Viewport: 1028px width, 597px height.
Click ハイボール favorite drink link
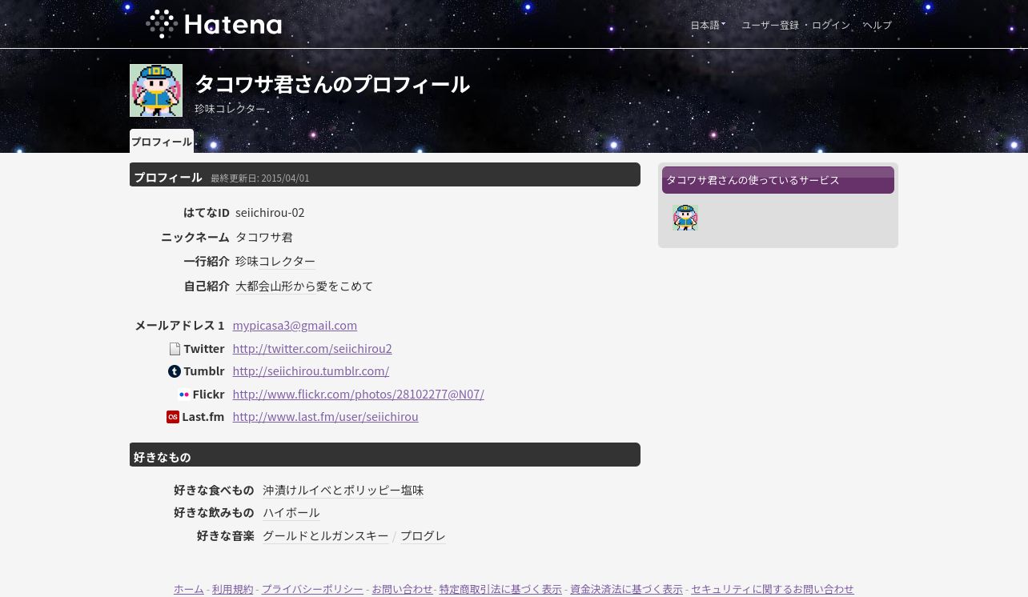pyautogui.click(x=291, y=512)
